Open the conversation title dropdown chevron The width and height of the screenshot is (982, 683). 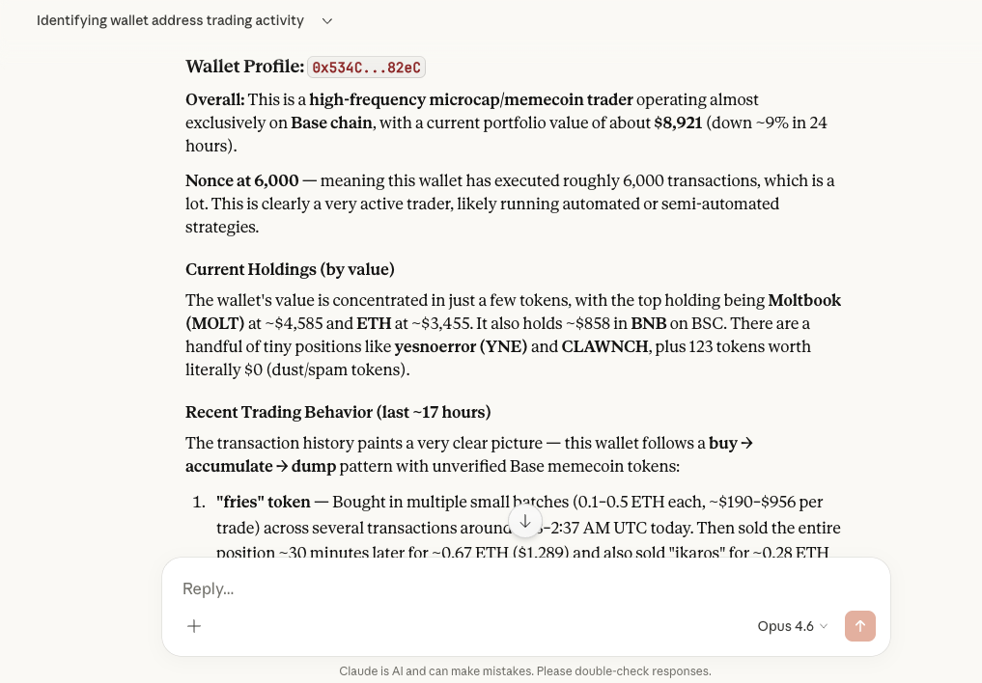pyautogui.click(x=326, y=20)
